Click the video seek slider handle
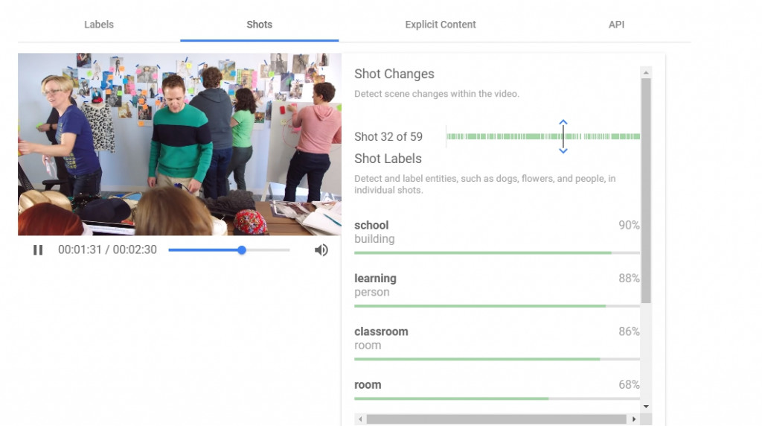Screen dimensions: 762x426 pos(242,250)
